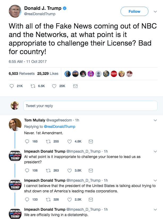Like the 'leading media corporations' reply
Screen dimensions: 163x219
(70, 199)
